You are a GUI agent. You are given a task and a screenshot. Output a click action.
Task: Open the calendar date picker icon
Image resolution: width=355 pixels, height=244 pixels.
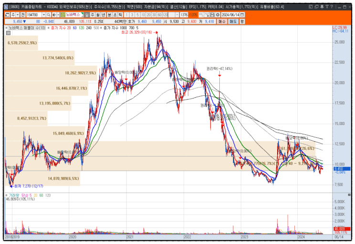[242, 15]
